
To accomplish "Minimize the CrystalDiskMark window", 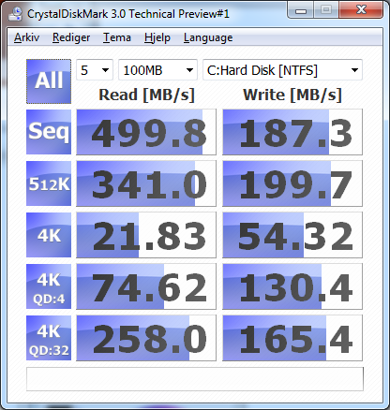I will click(x=301, y=10).
